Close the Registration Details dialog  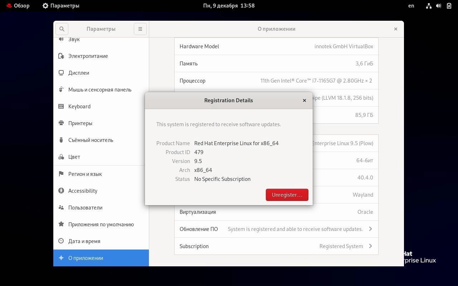304,100
